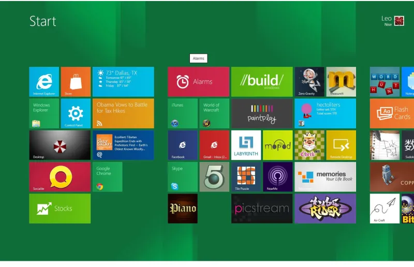414x267 pixels.
Task: Launch the Store app tile
Action: click(x=76, y=82)
